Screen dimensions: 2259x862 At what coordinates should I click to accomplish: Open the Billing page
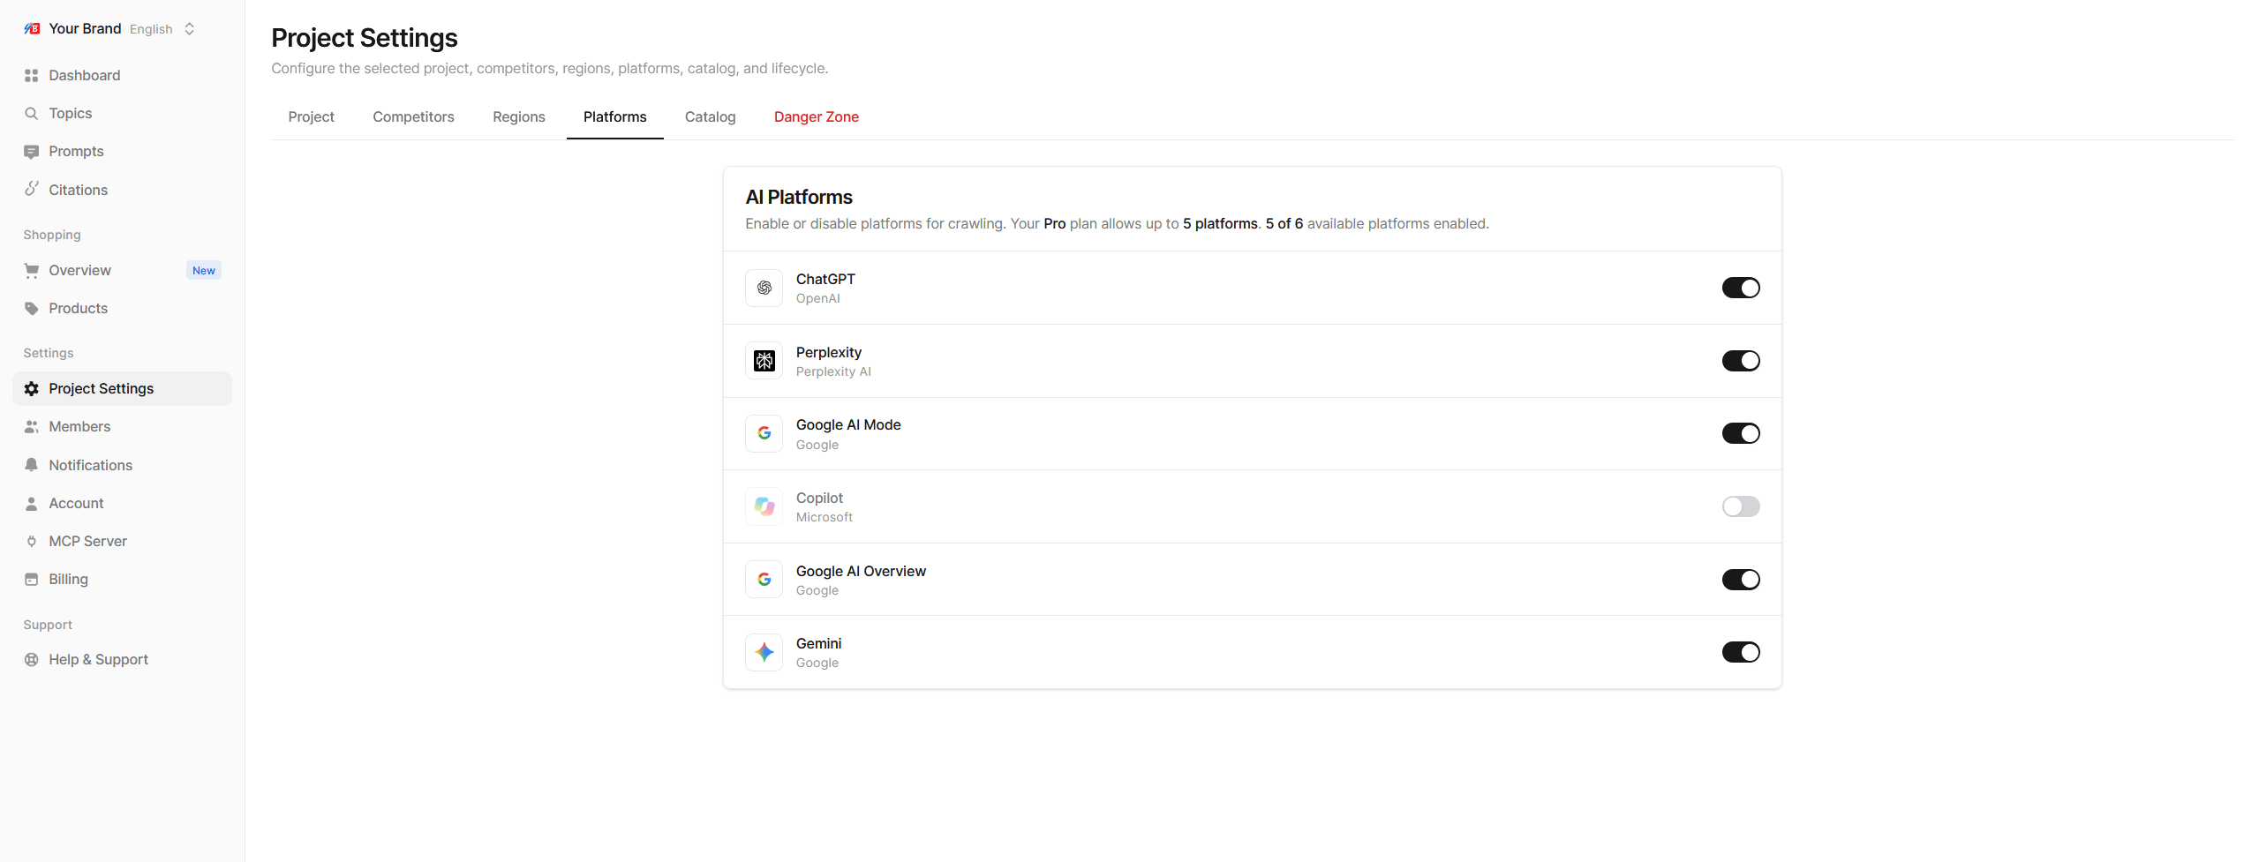122,580
